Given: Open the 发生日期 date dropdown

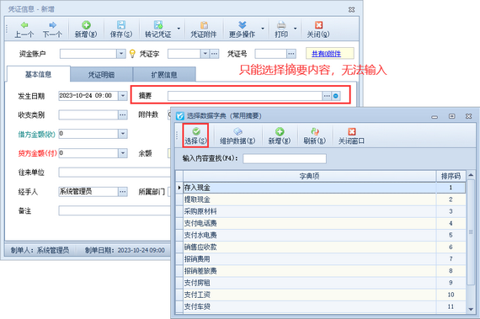Looking at the screenshot, I should (123, 96).
